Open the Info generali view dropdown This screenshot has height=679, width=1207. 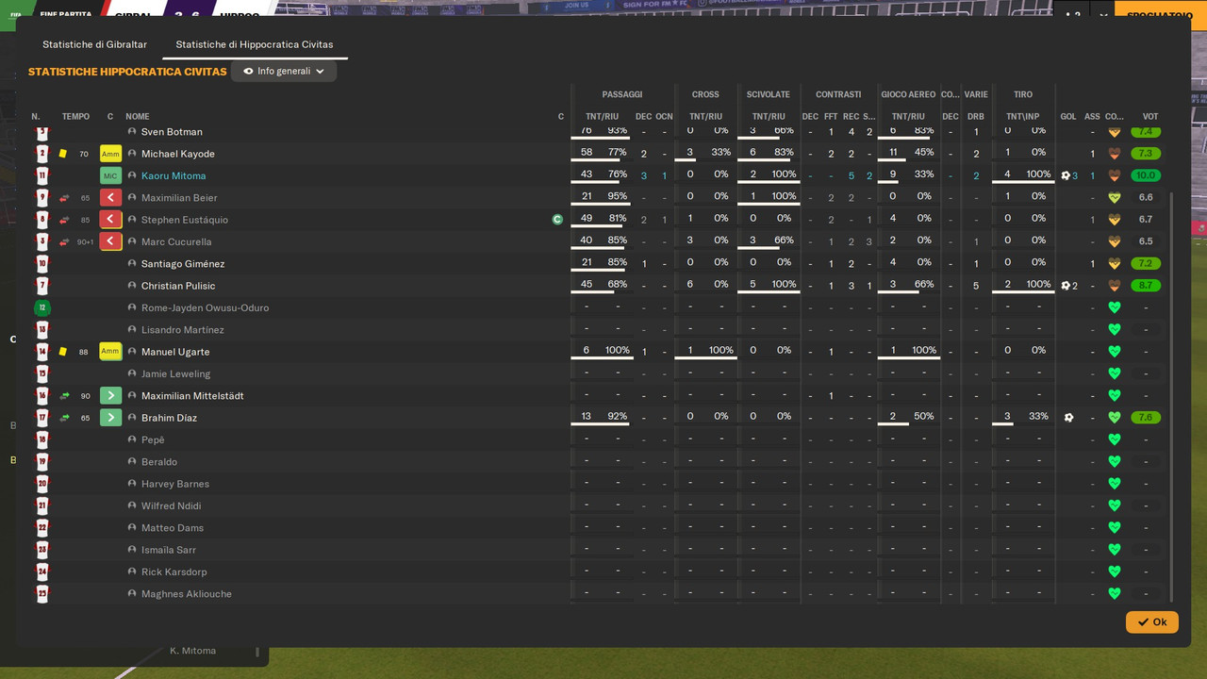[284, 71]
